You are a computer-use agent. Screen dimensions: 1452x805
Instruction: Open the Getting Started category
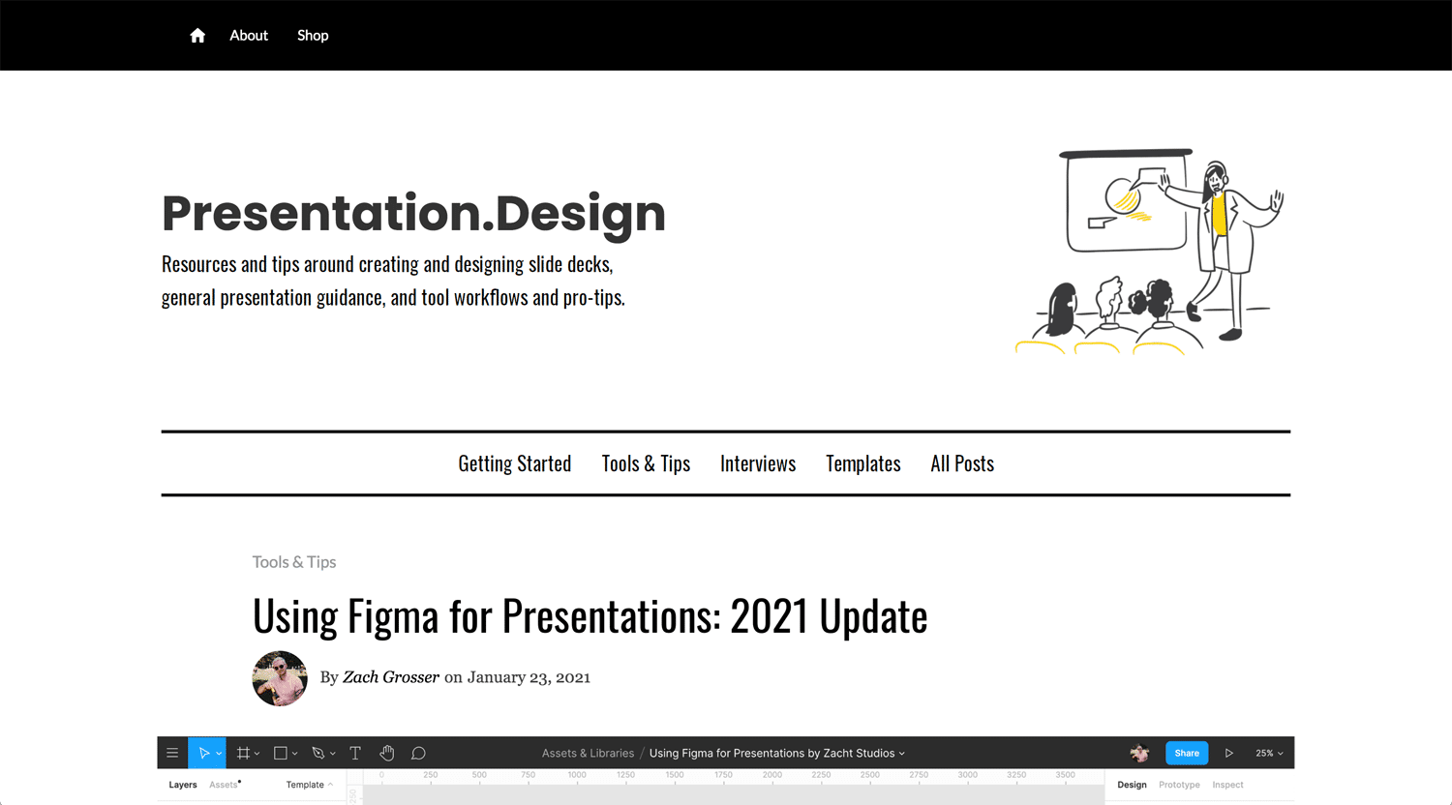[x=515, y=463]
